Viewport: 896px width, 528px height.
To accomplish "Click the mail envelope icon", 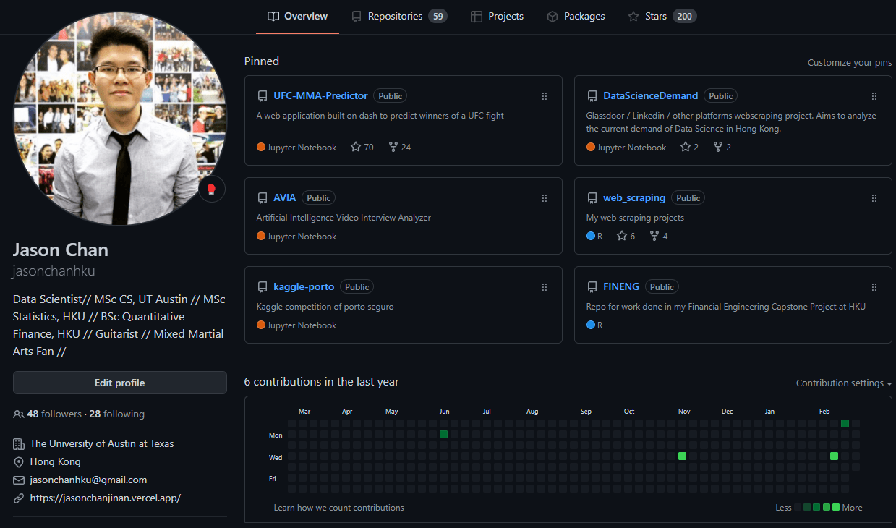I will tap(19, 480).
